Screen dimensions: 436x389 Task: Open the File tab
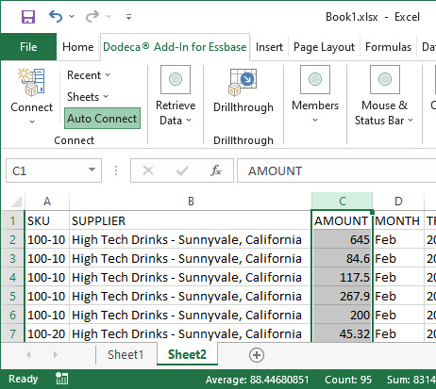click(x=28, y=47)
